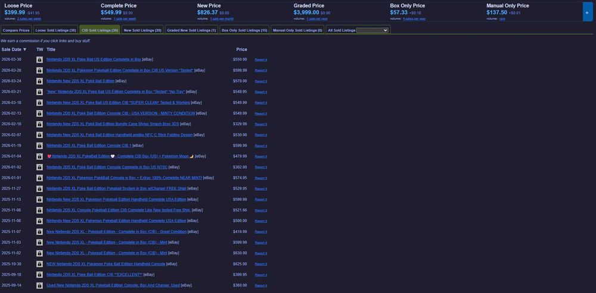The width and height of the screenshot is (596, 293).
Task: Click the lock icon in the 2026-03-30 row
Action: [x=39, y=59]
